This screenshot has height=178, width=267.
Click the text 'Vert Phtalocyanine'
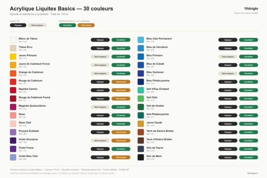pyautogui.click(x=158, y=114)
